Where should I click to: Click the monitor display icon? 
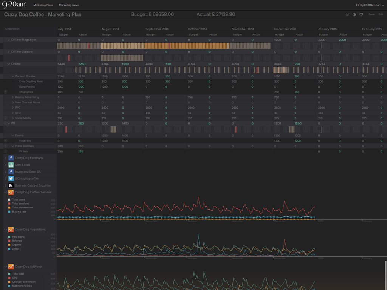361,15
